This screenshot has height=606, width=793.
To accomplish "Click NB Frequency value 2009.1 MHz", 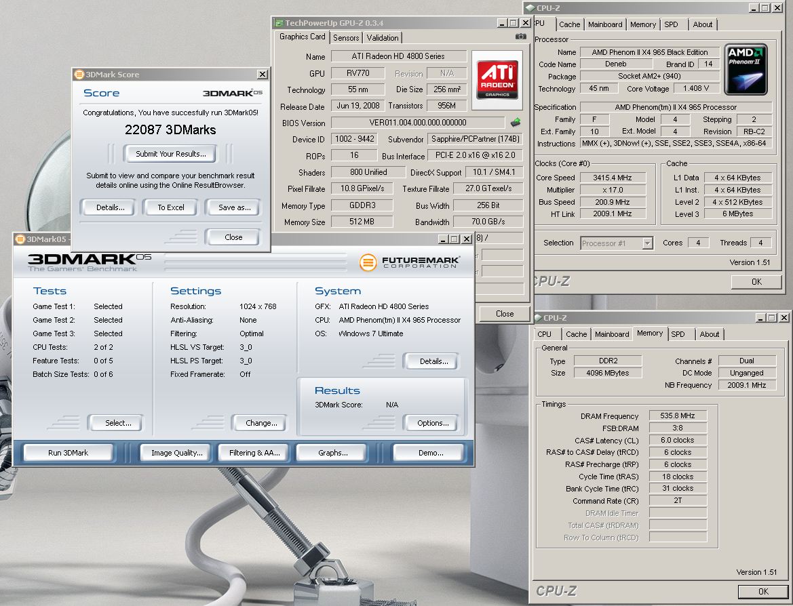I will (x=746, y=385).
